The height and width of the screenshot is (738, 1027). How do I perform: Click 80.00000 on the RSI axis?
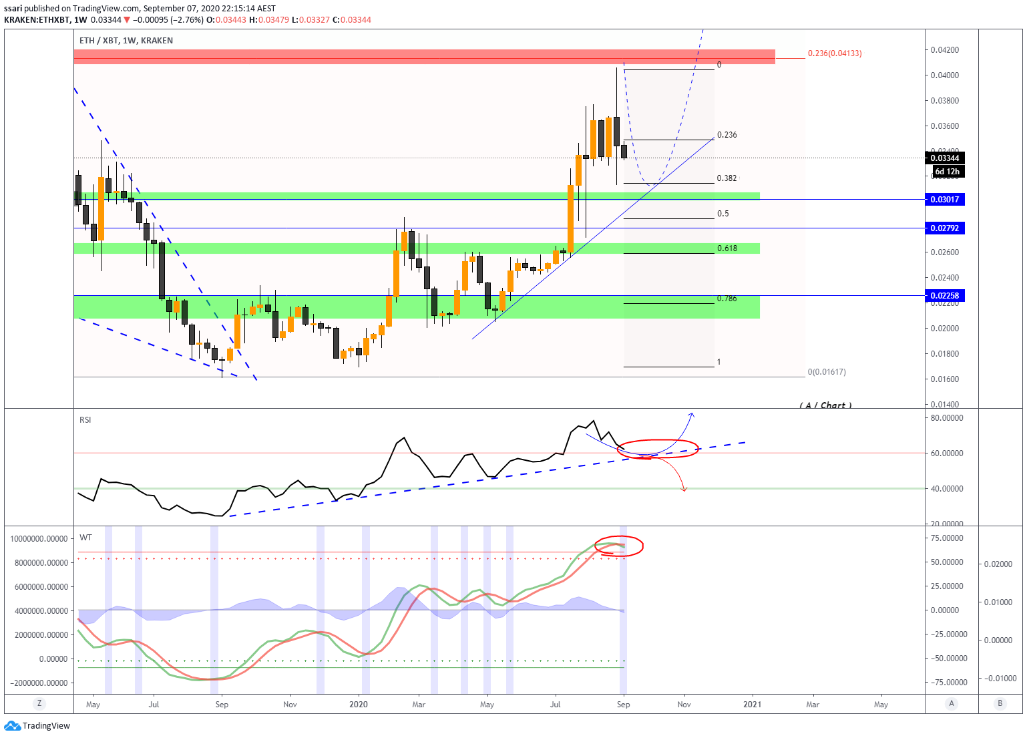pyautogui.click(x=947, y=418)
